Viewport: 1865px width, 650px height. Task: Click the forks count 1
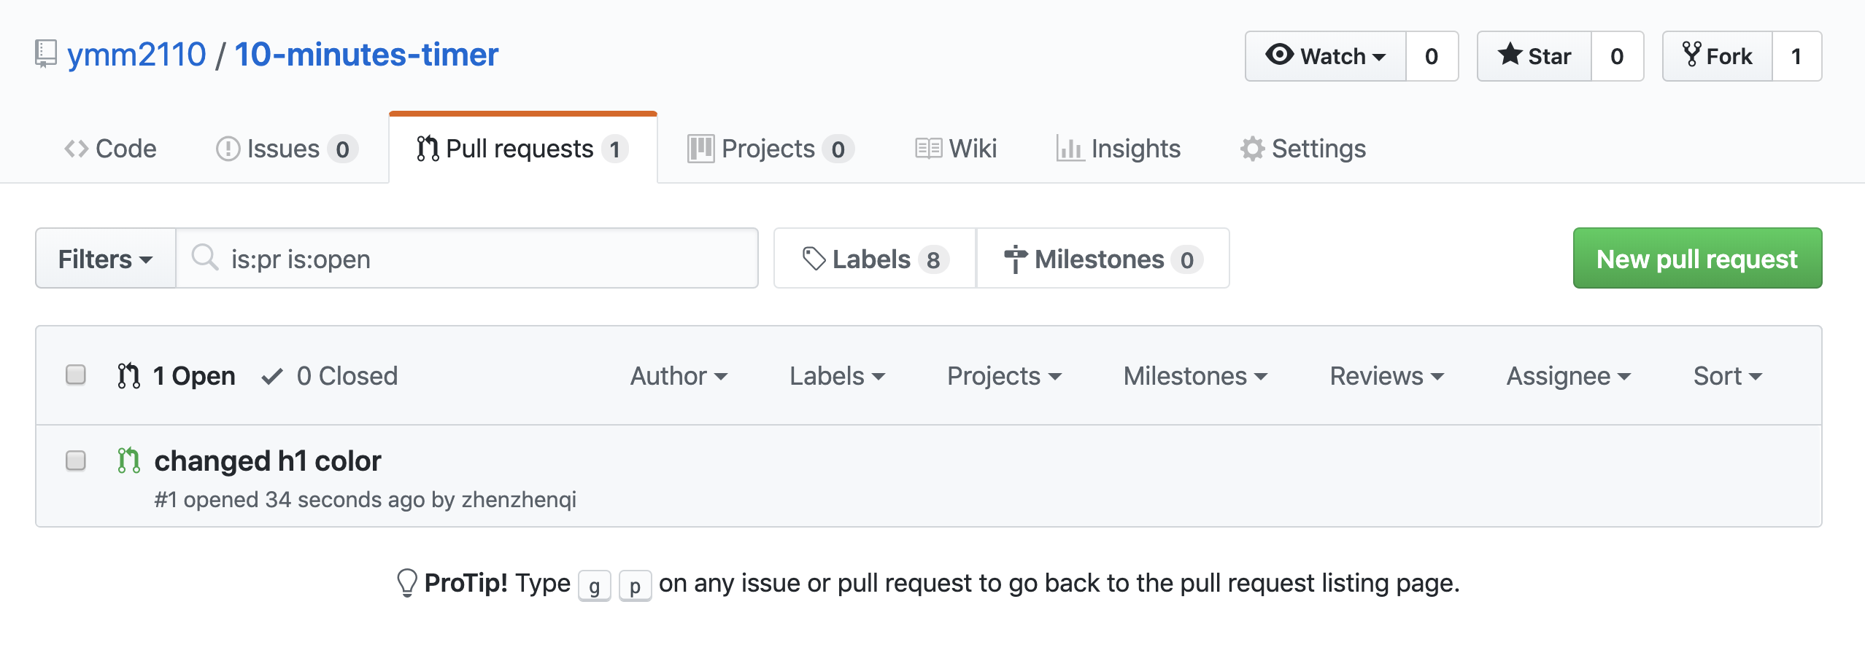click(x=1796, y=56)
